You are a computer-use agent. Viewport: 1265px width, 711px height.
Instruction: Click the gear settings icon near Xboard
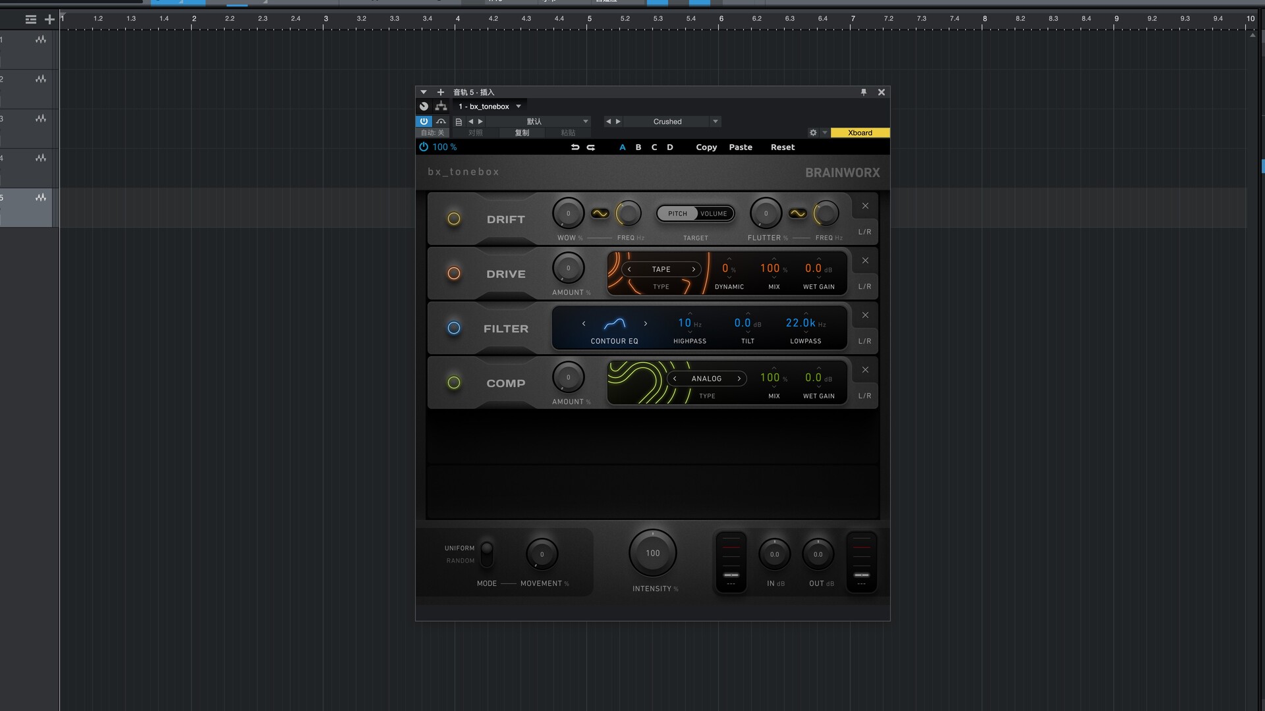(813, 132)
